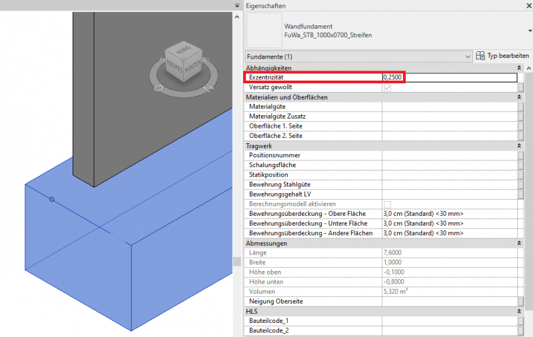Image resolution: width=533 pixels, height=337 pixels.
Task: Select Bewehrungsüberdeckung - Obere Fläche value
Action: tap(449, 214)
